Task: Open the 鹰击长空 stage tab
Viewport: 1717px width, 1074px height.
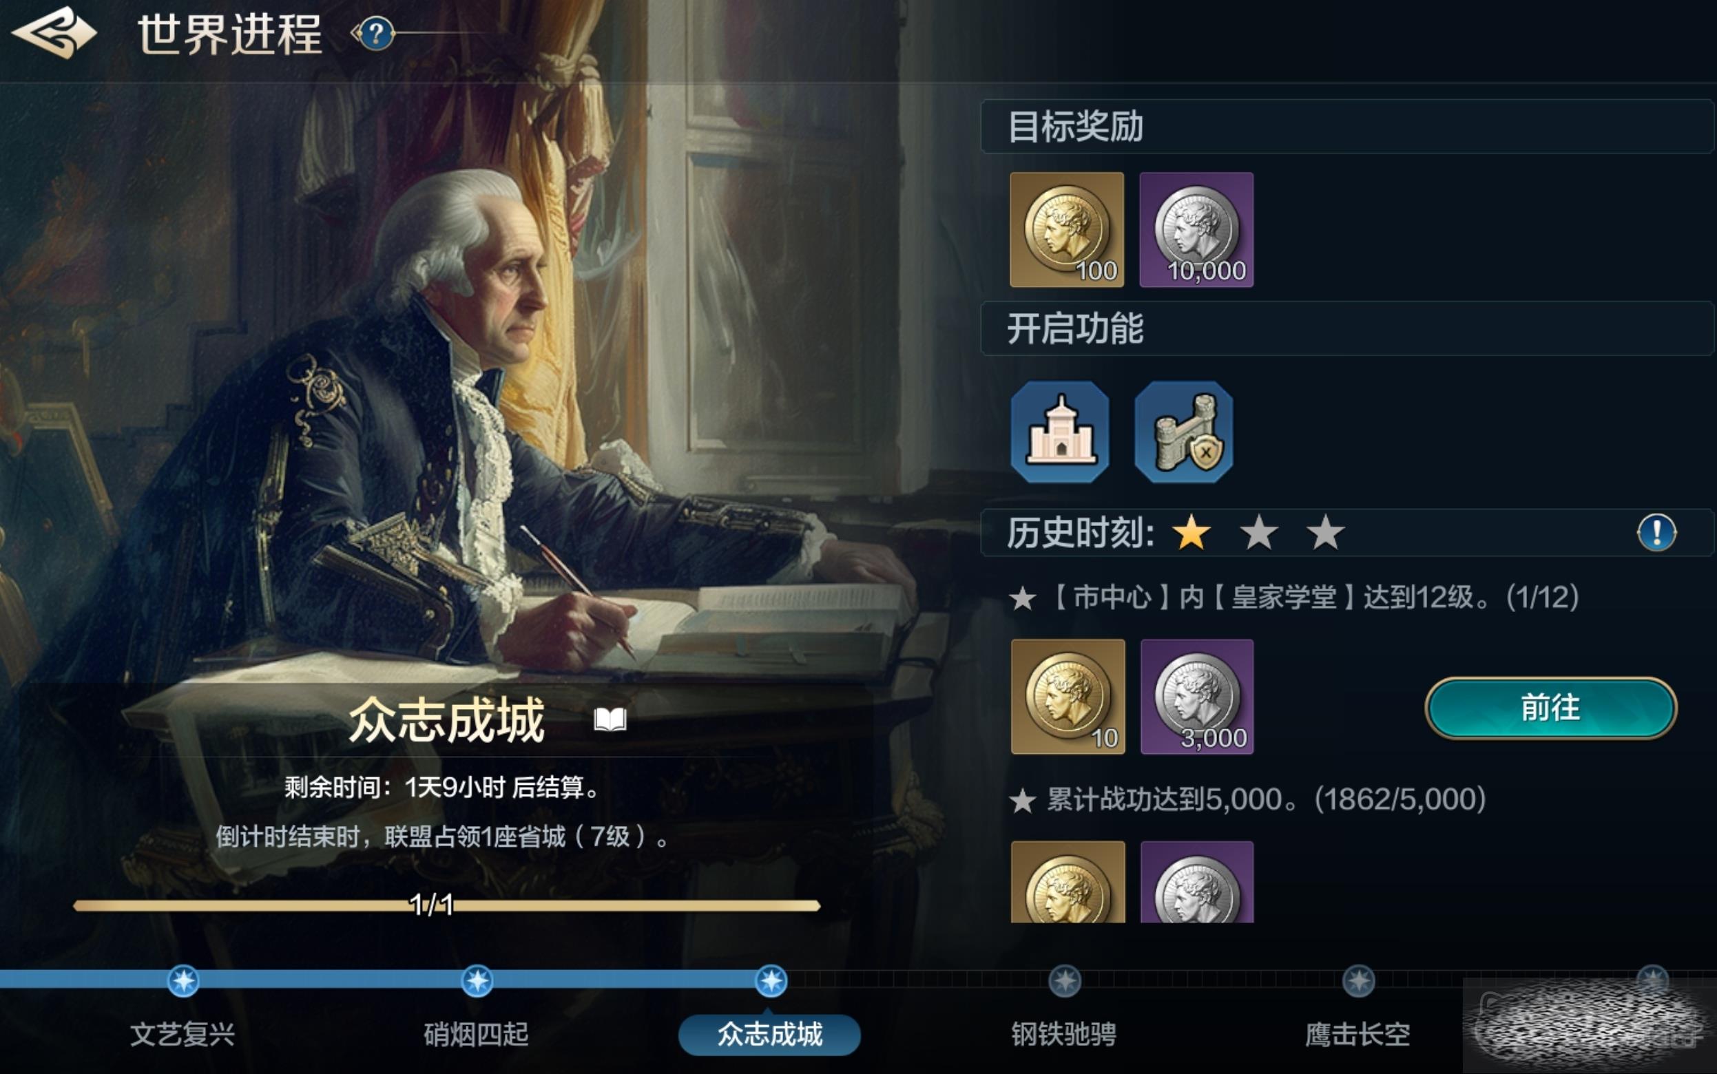Action: 1358,1034
